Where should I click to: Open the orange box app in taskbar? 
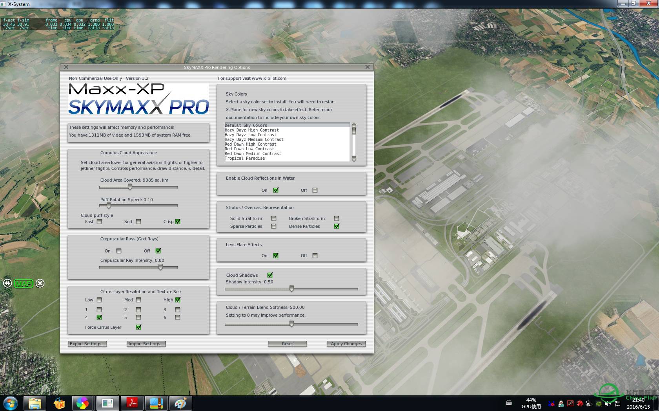point(59,403)
